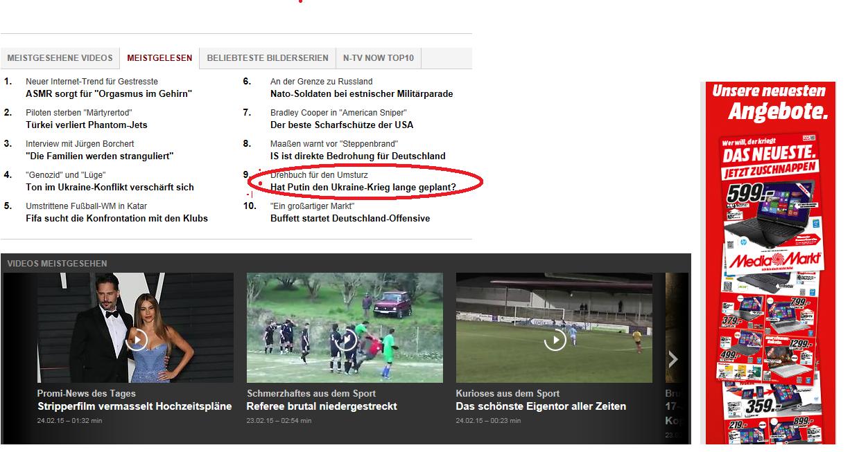Open the Referee brutal niedergestreckt title link
Viewport: 859px width, 452px height.
pos(322,406)
